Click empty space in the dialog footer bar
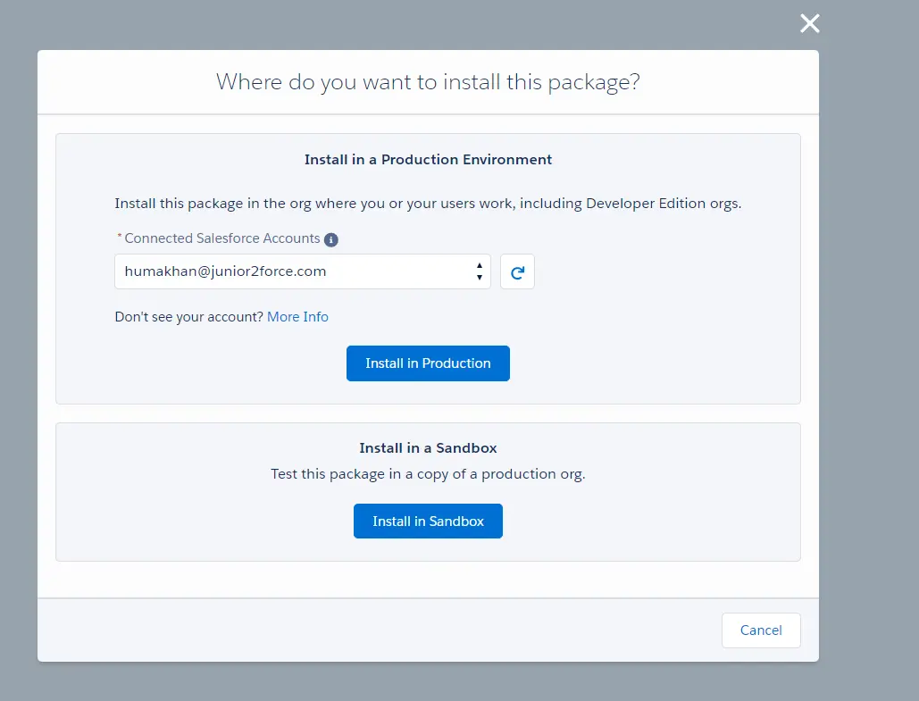The height and width of the screenshot is (701, 919). click(x=357, y=630)
